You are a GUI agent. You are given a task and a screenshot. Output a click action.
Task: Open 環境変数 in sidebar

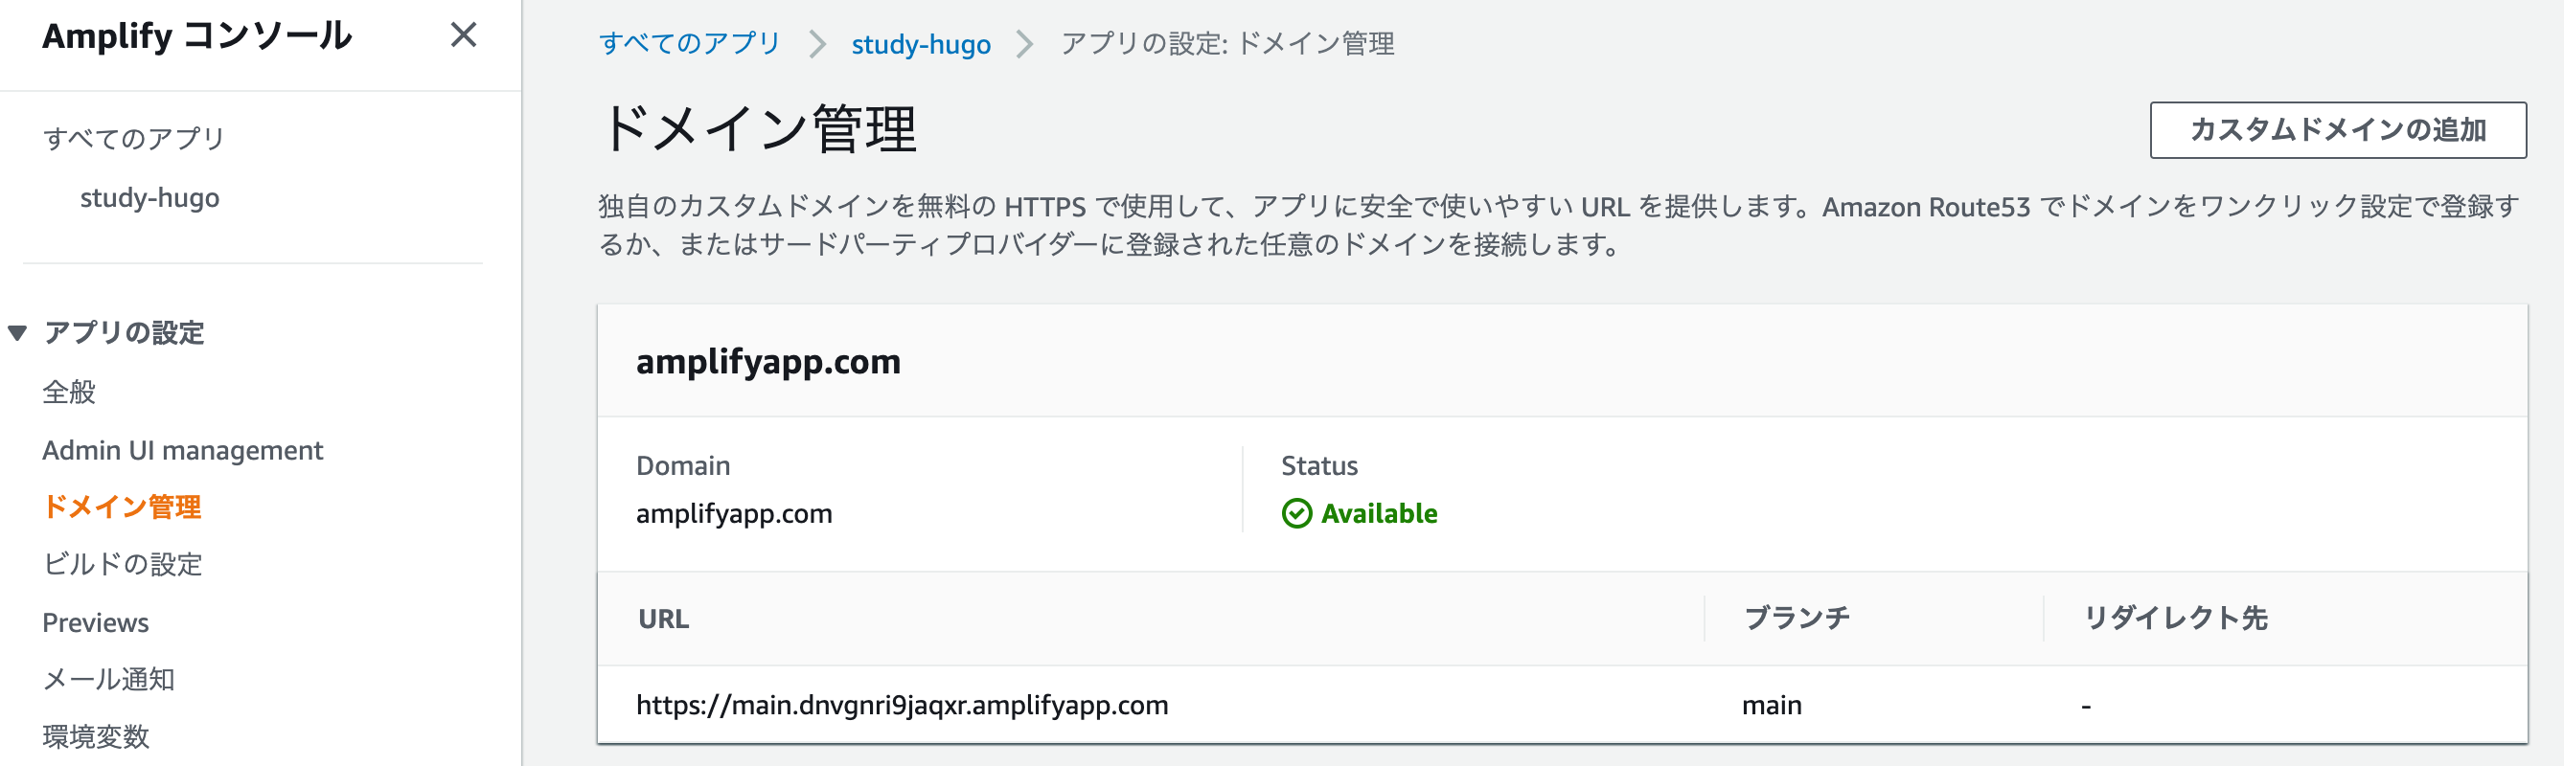(x=96, y=736)
